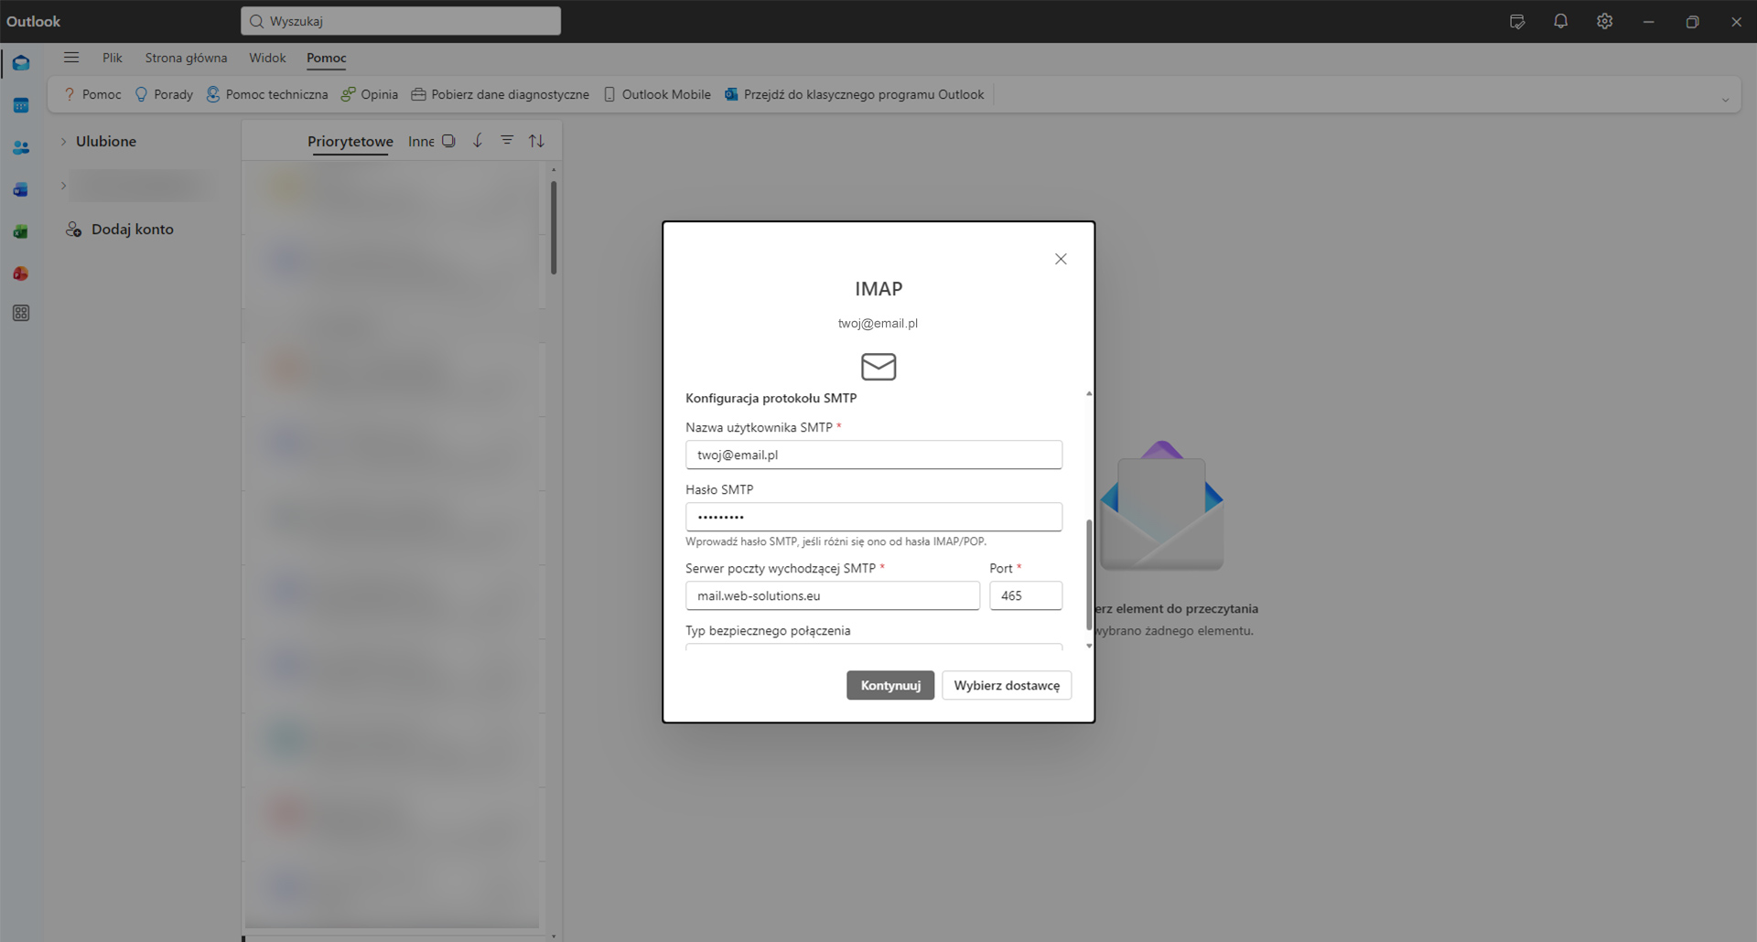Expand the ribbon options chevron
This screenshot has height=942, width=1757.
tap(1725, 100)
